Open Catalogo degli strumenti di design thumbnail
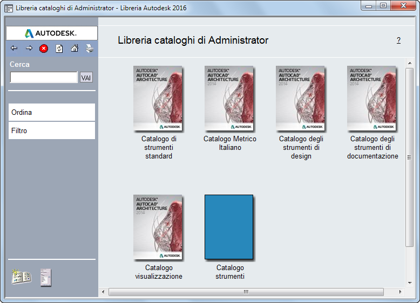 click(x=301, y=99)
